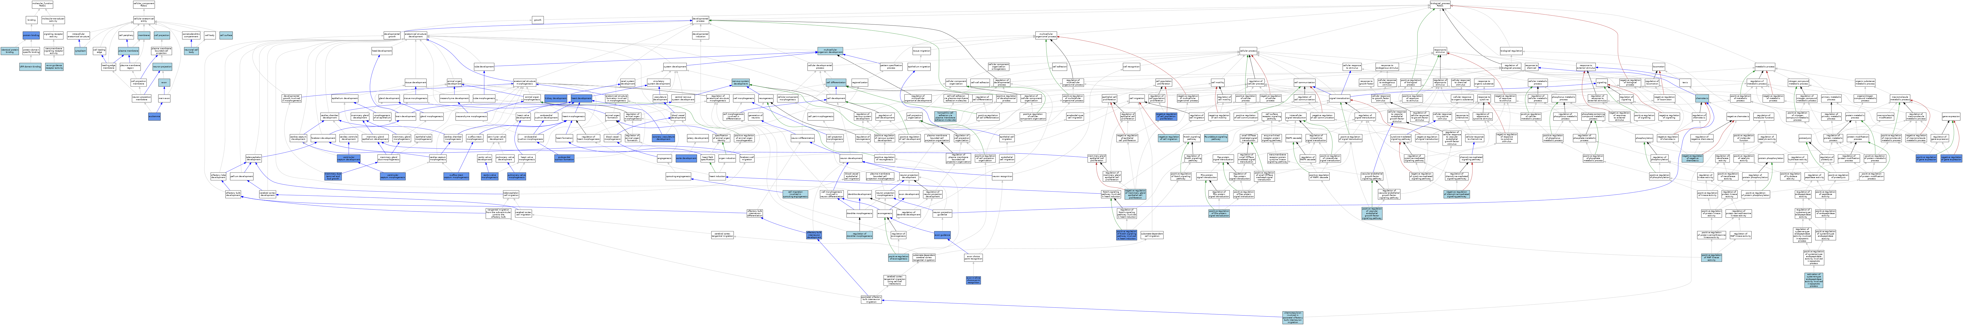Click the 'brain development' node
Viewport: 1963px width, 325px height.
(x=405, y=116)
